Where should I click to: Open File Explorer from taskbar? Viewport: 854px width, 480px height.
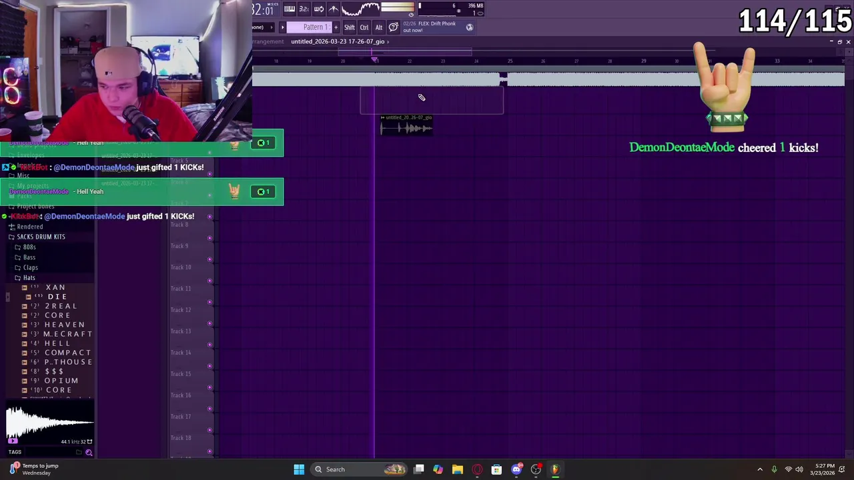[457, 469]
